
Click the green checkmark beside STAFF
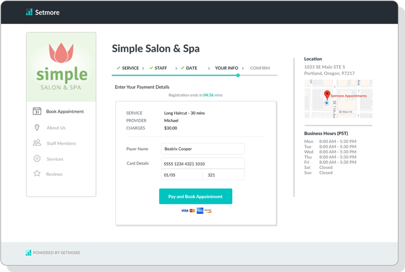pos(151,68)
